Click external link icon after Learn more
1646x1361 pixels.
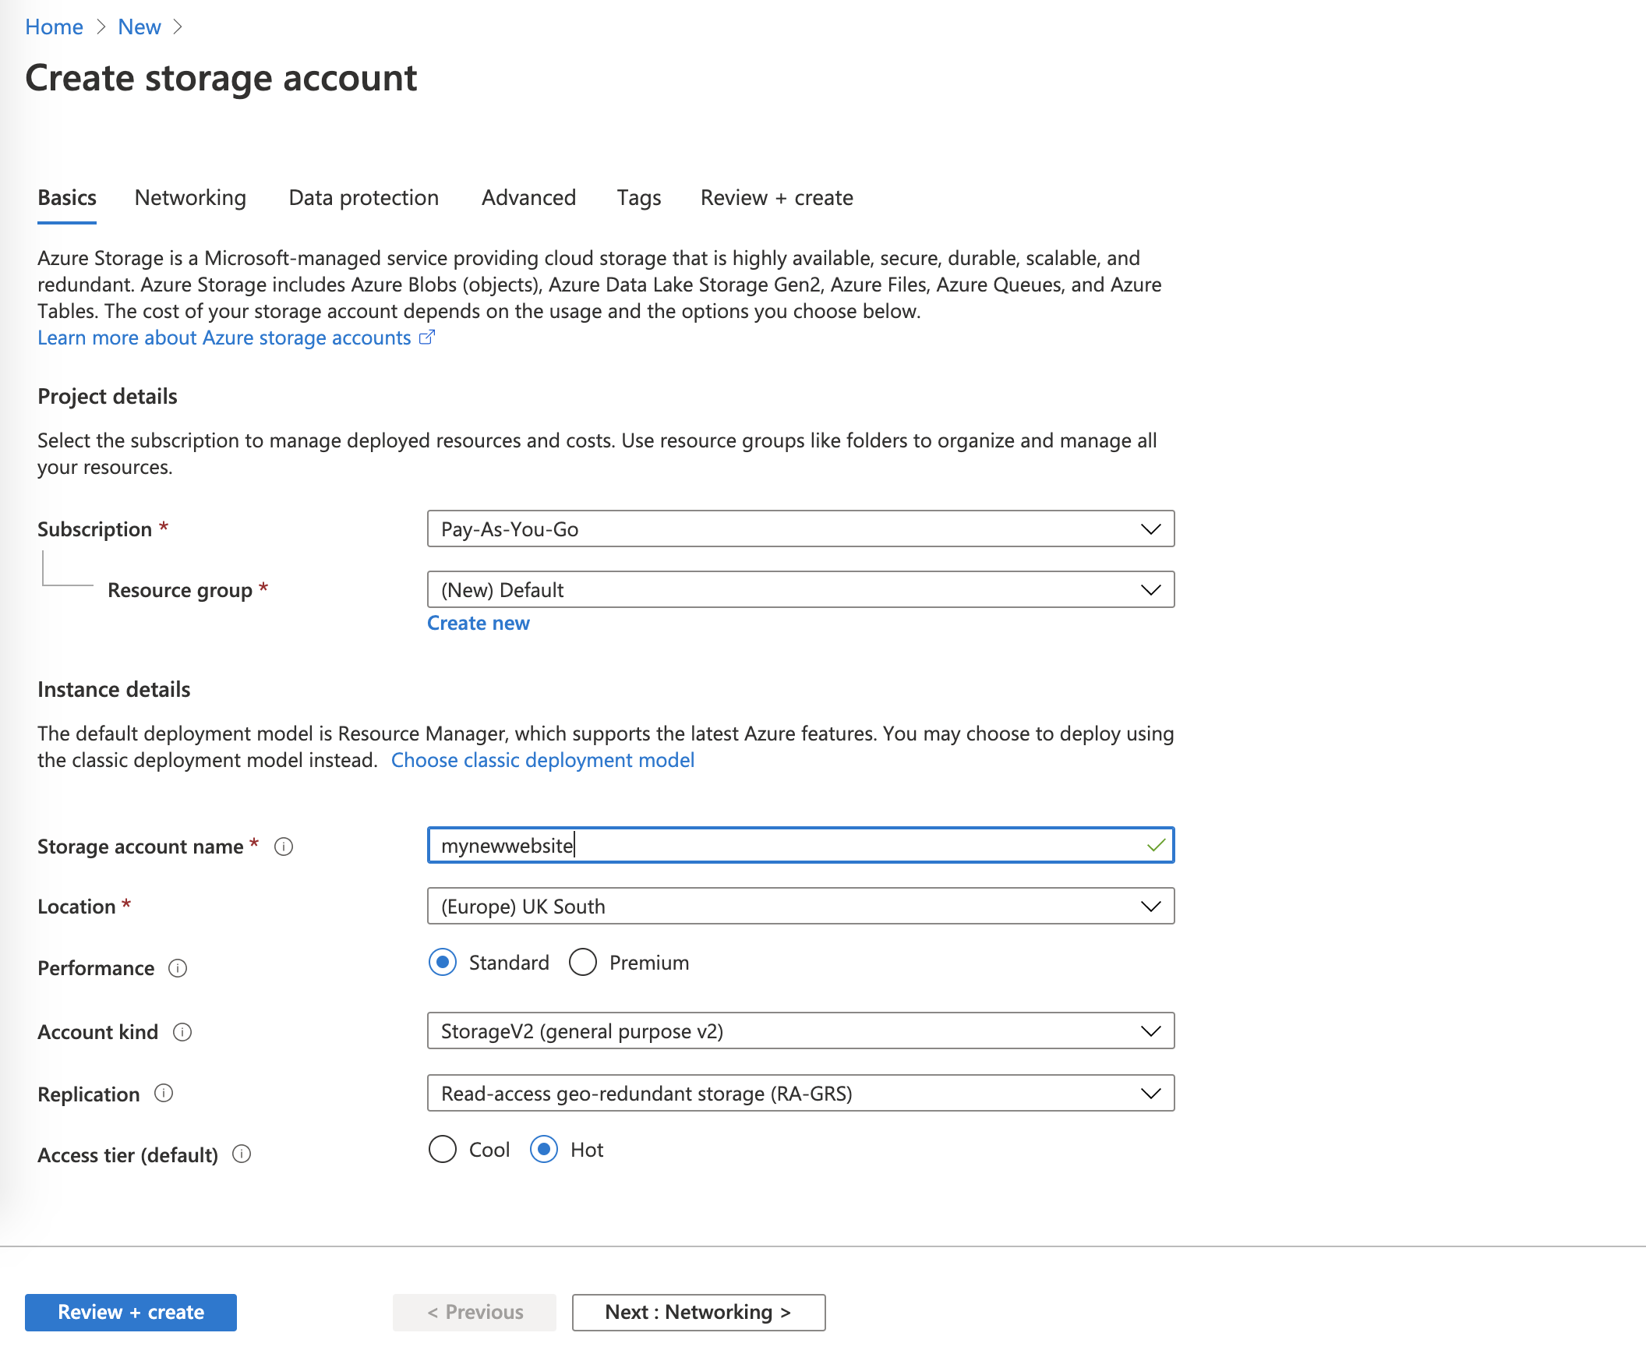[426, 337]
